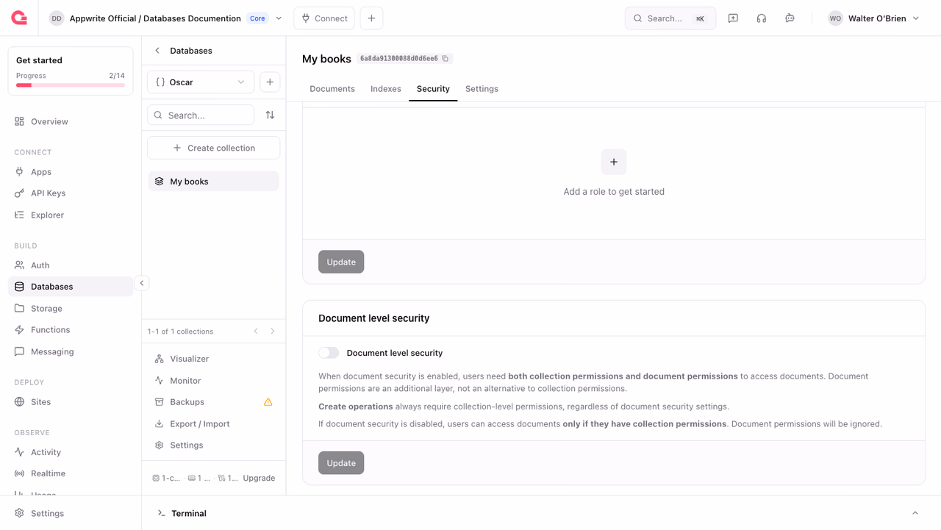Open Storage in sidebar
Screen dimensions: 941x530
[x=71, y=309]
